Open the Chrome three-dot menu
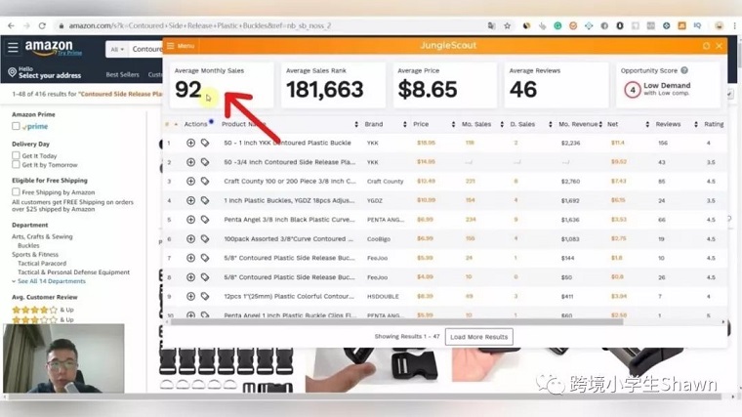The height and width of the screenshot is (417, 742). coord(735,25)
